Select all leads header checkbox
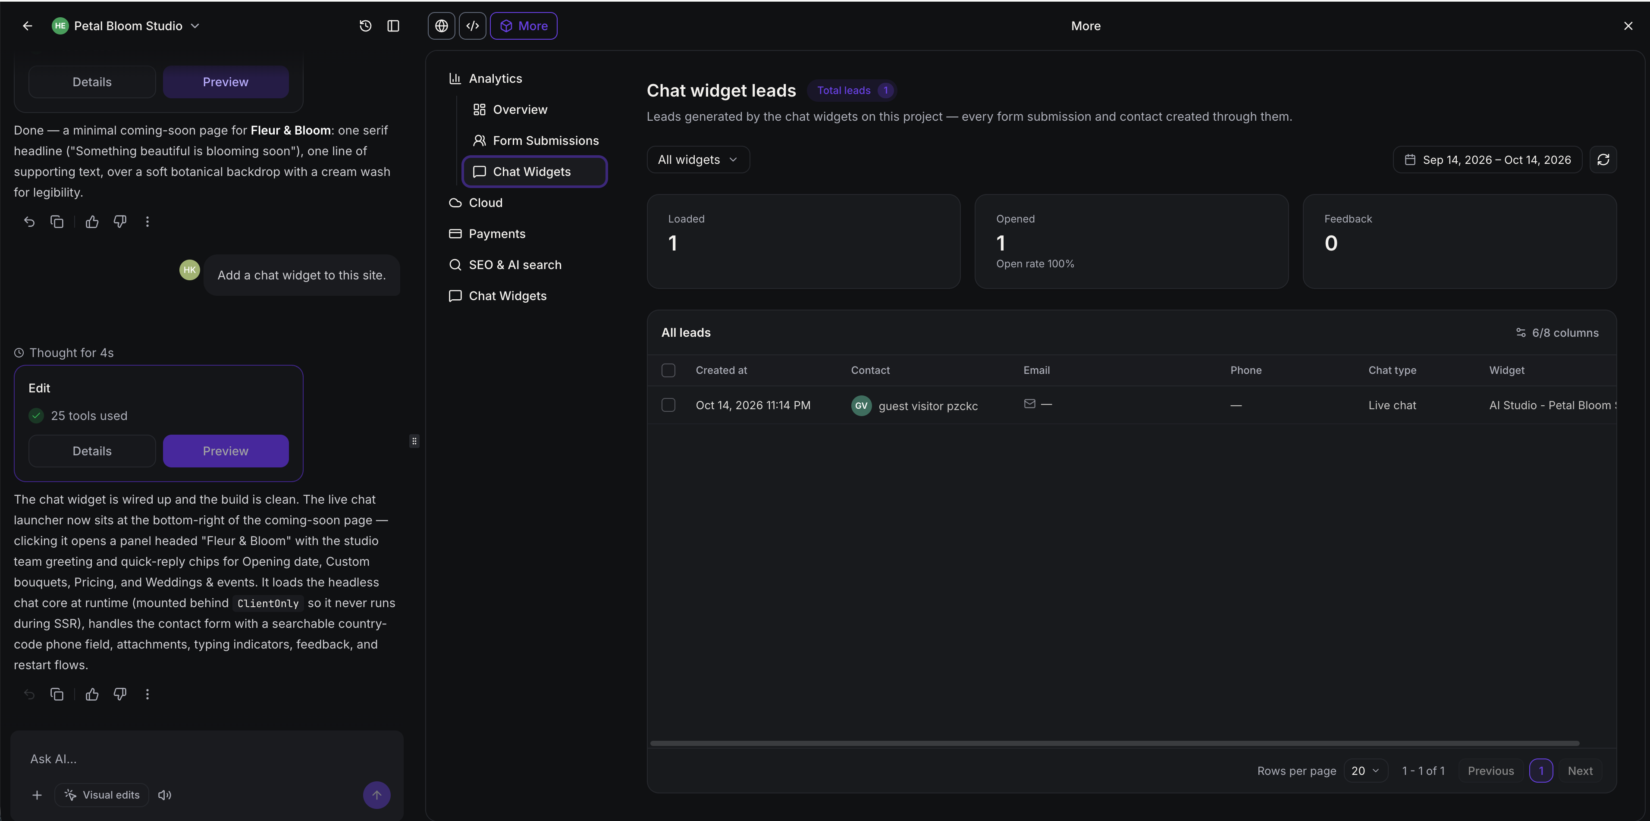Image resolution: width=1650 pixels, height=821 pixels. tap(668, 370)
